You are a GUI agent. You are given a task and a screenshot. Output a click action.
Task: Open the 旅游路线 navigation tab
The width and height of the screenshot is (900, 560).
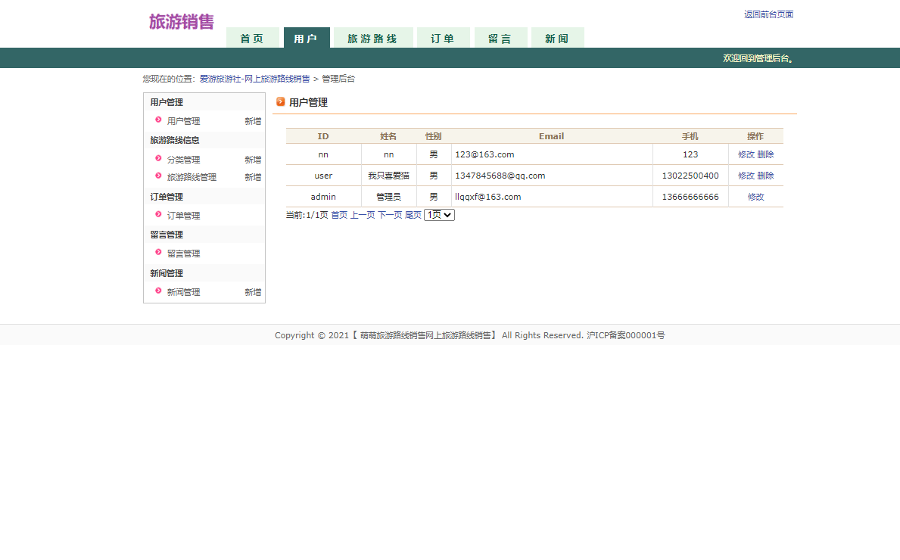tap(372, 39)
